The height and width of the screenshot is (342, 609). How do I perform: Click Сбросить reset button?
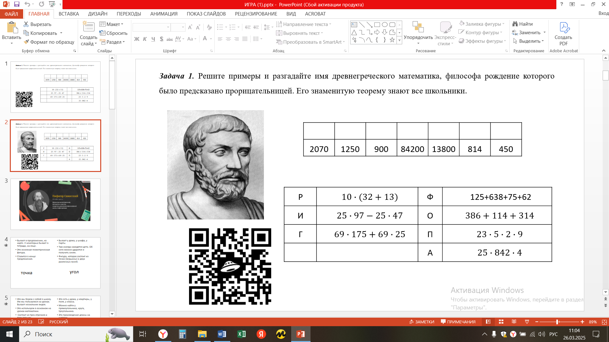pos(113,33)
